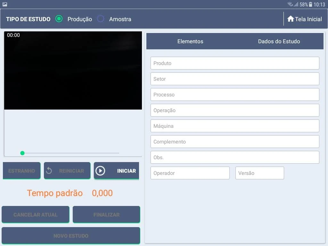Viewport: 328px width, 246px height.
Task: Go to Tela Inicial link text
Action: click(x=308, y=19)
